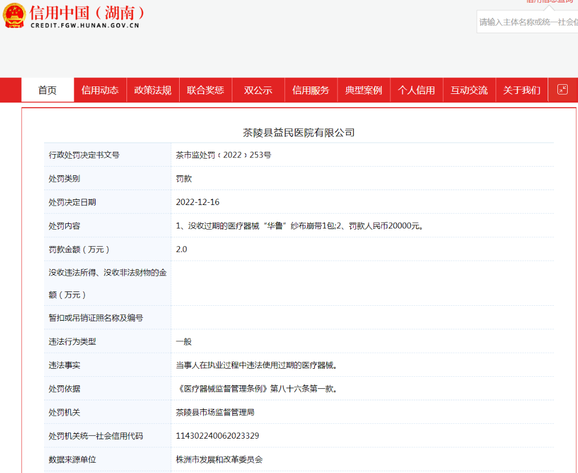The height and width of the screenshot is (473, 578).
Task: Focus the subject name search input field
Action: tap(528, 22)
